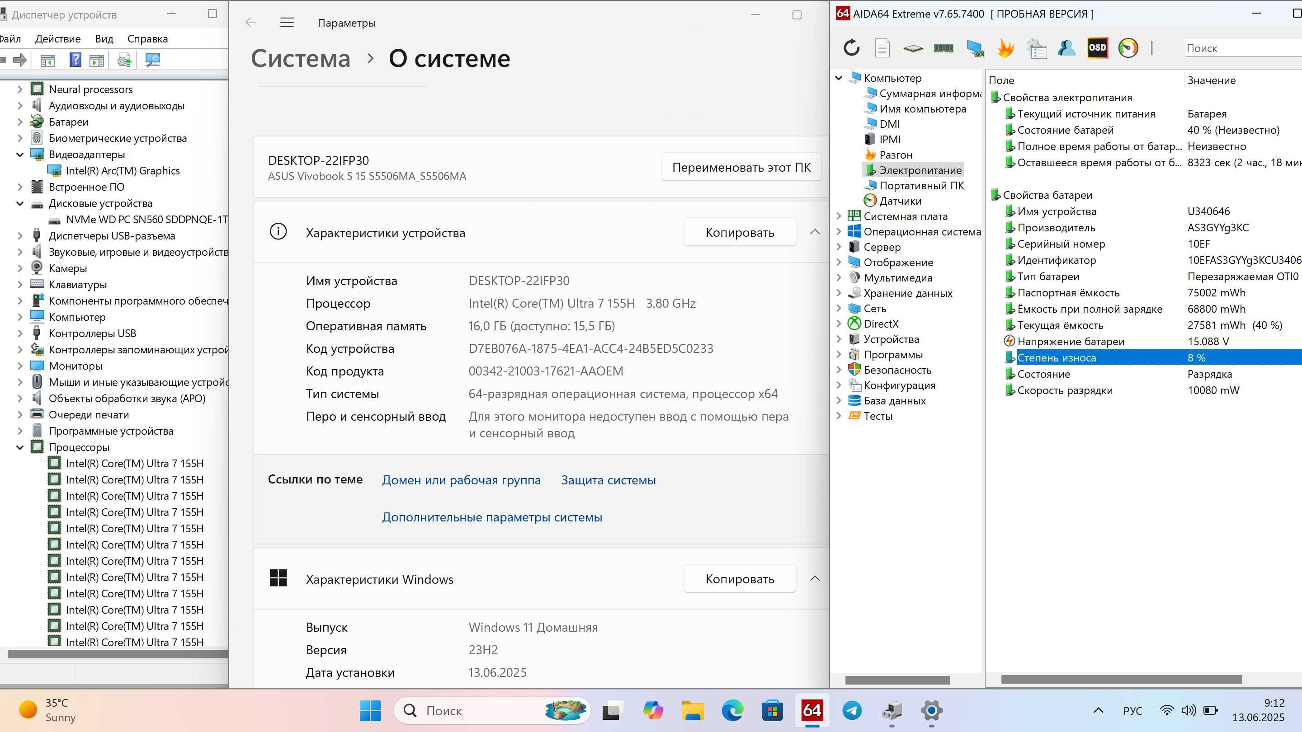The width and height of the screenshot is (1302, 732).
Task: Click the AIDA64 motherboard chip toolbar icon
Action: tap(913, 48)
